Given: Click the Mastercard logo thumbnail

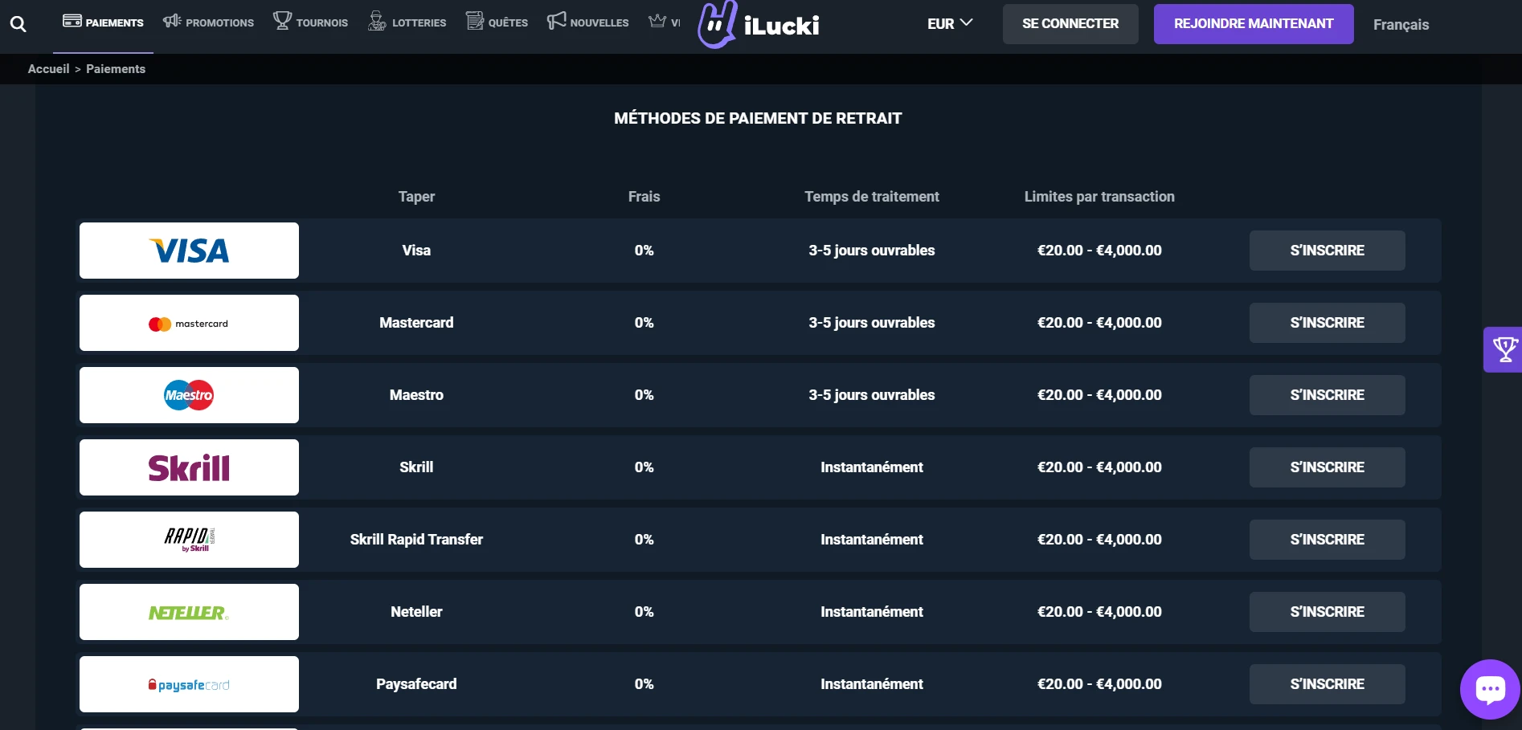Looking at the screenshot, I should point(189,323).
